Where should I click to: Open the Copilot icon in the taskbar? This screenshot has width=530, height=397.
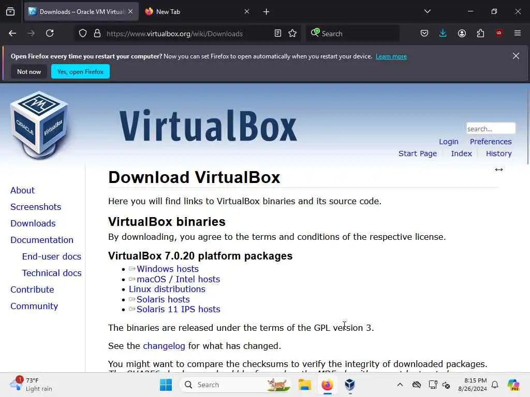pyautogui.click(x=513, y=385)
